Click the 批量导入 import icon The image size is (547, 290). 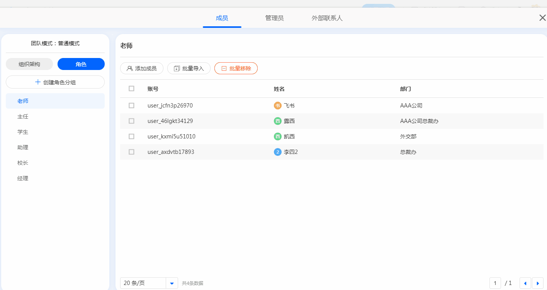tap(177, 68)
